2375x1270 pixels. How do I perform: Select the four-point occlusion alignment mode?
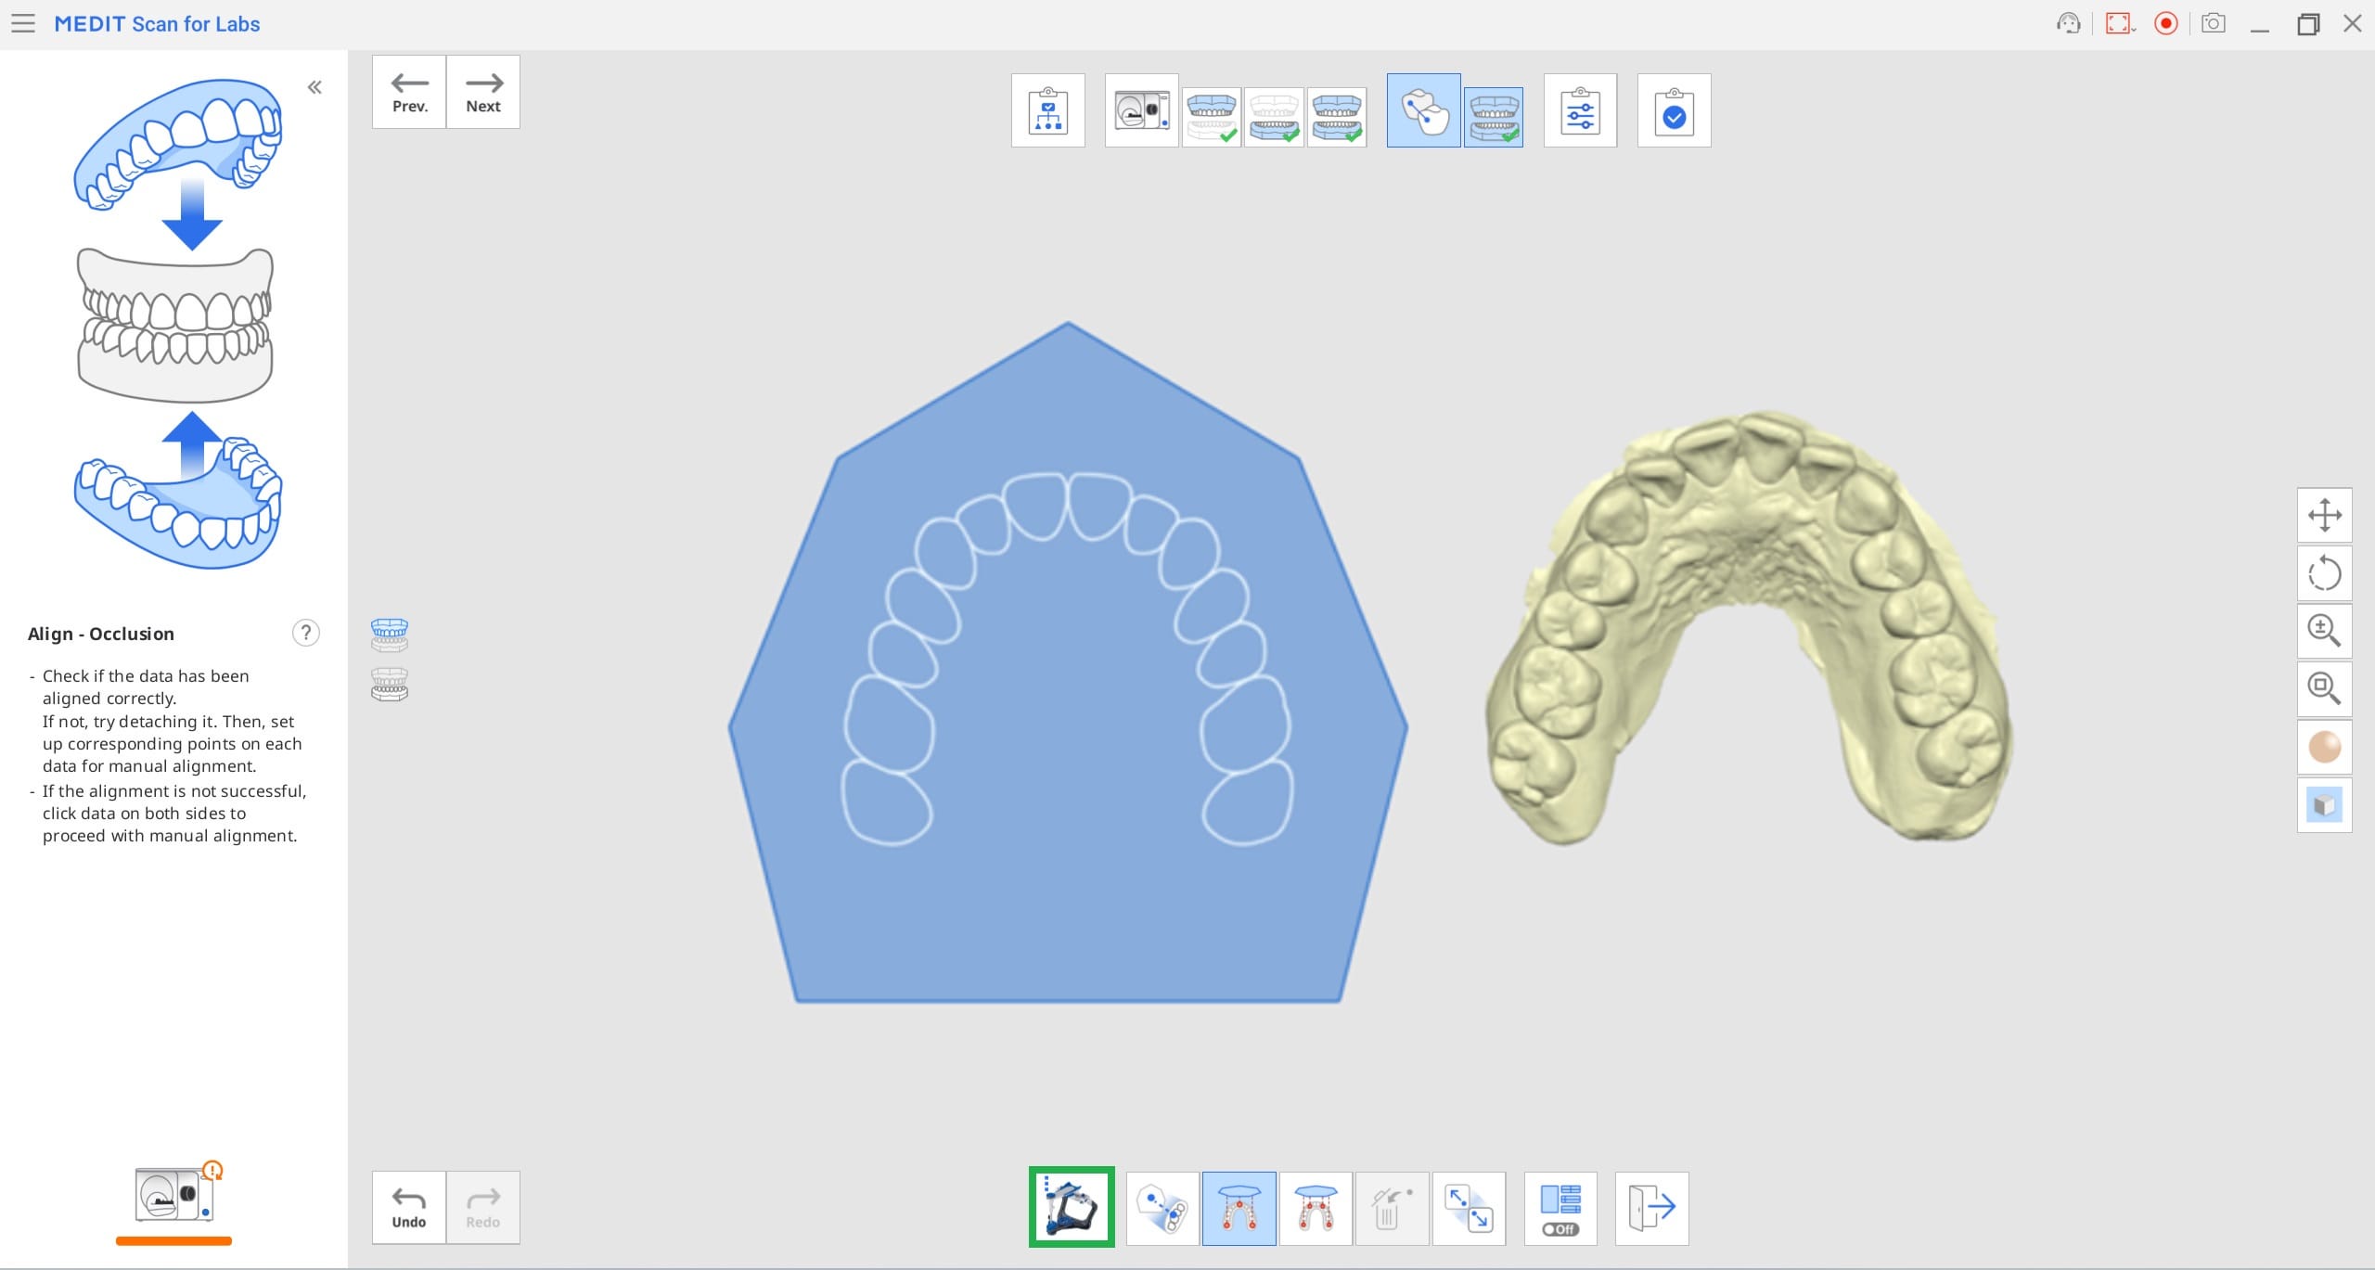click(1315, 1207)
